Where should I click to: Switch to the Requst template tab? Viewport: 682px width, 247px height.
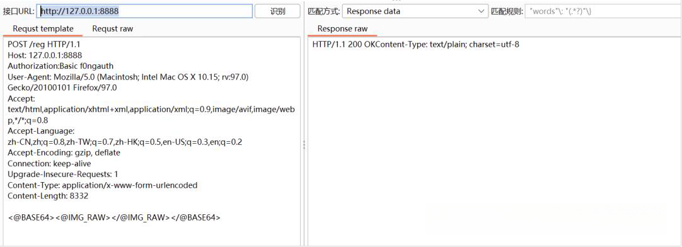pos(43,29)
